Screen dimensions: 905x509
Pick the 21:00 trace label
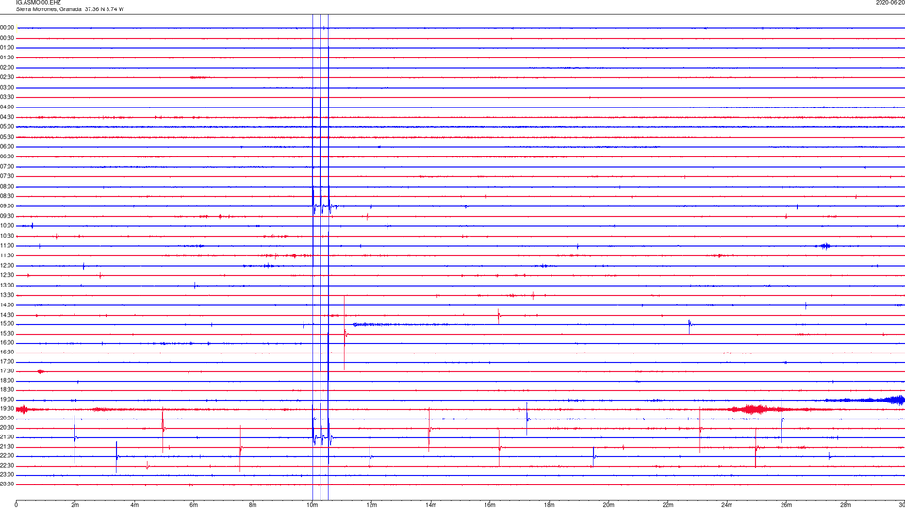point(8,436)
